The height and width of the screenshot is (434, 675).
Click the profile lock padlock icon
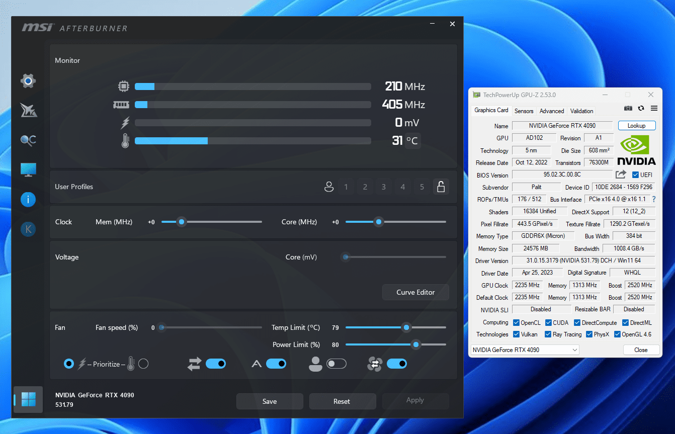(x=441, y=187)
